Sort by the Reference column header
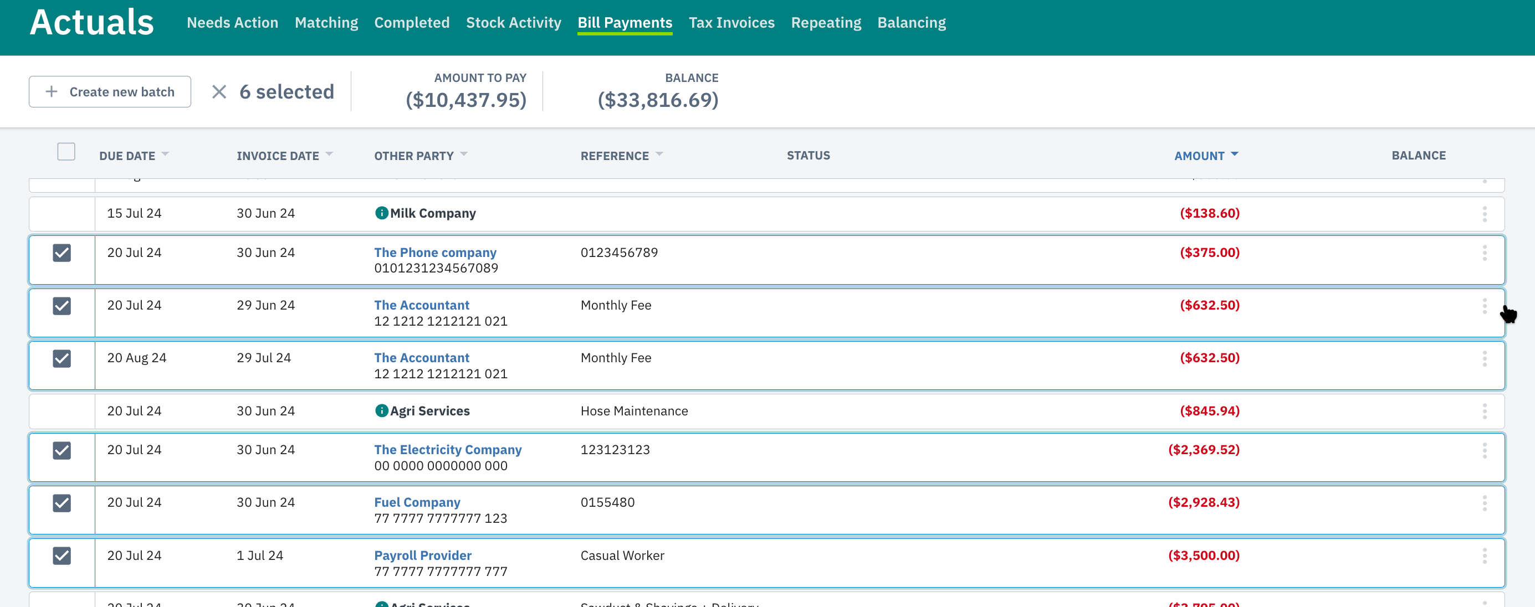The image size is (1535, 607). (615, 156)
